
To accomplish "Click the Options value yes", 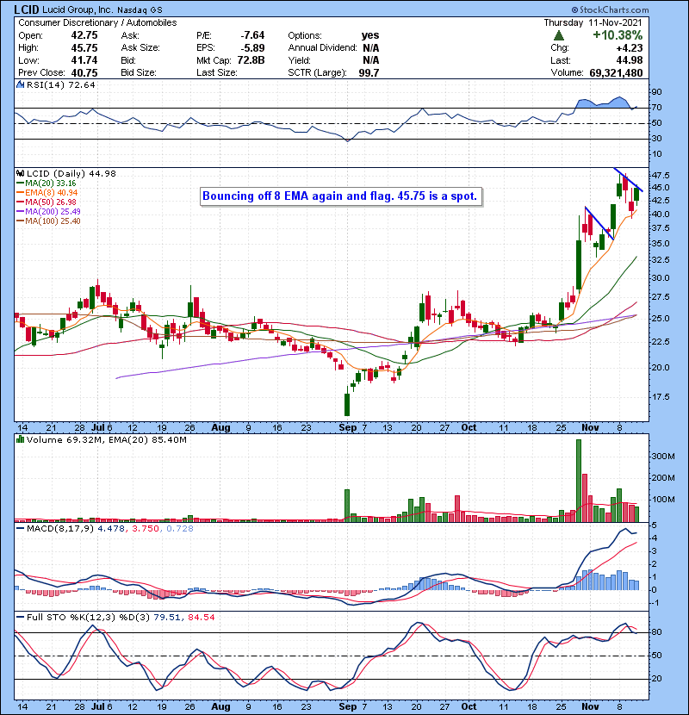I will [370, 35].
